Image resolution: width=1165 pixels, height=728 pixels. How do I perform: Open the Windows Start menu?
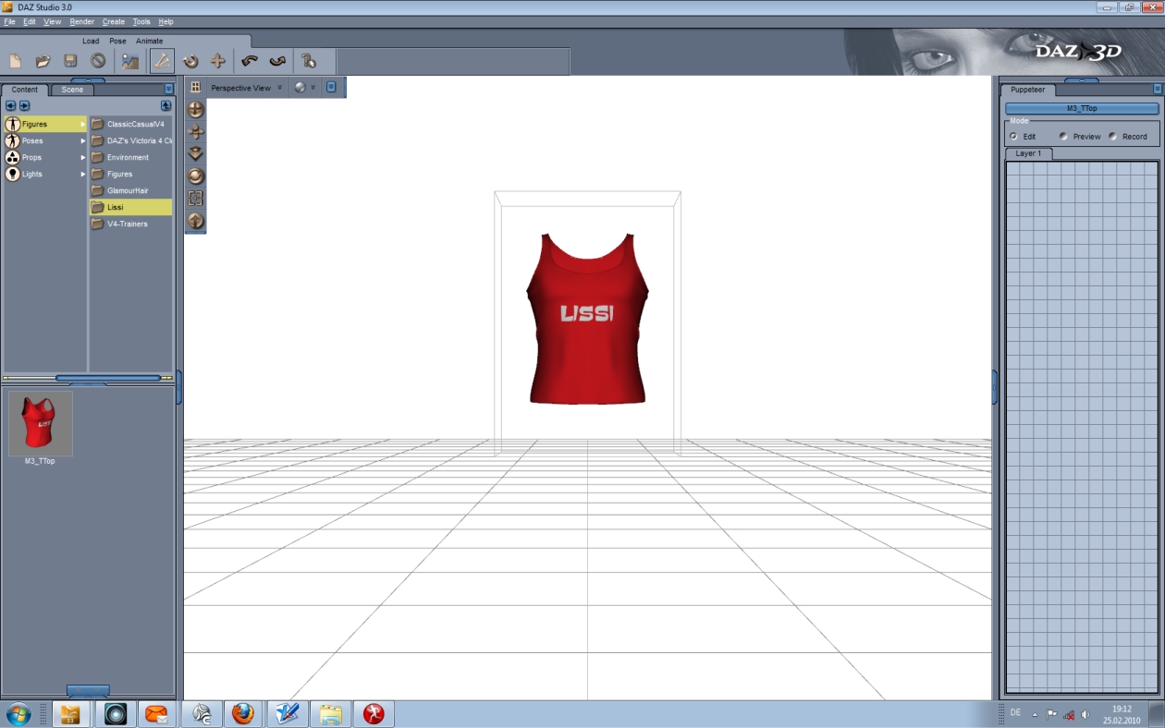(x=18, y=713)
